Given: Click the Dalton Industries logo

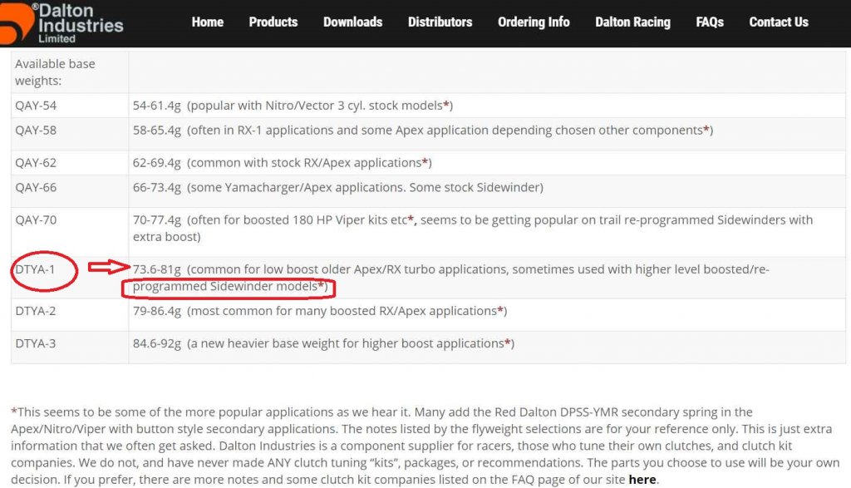Looking at the screenshot, I should (x=61, y=22).
